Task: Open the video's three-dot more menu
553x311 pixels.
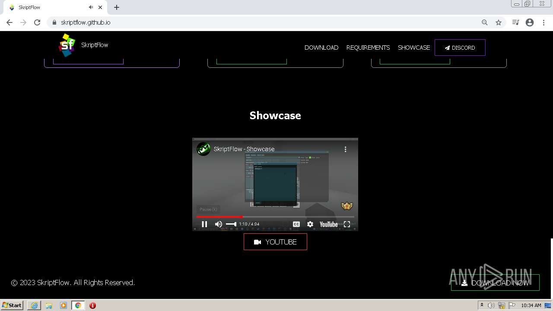Action: pos(345,149)
